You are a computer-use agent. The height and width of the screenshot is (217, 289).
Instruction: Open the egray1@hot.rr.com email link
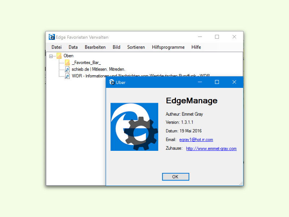click(x=196, y=140)
